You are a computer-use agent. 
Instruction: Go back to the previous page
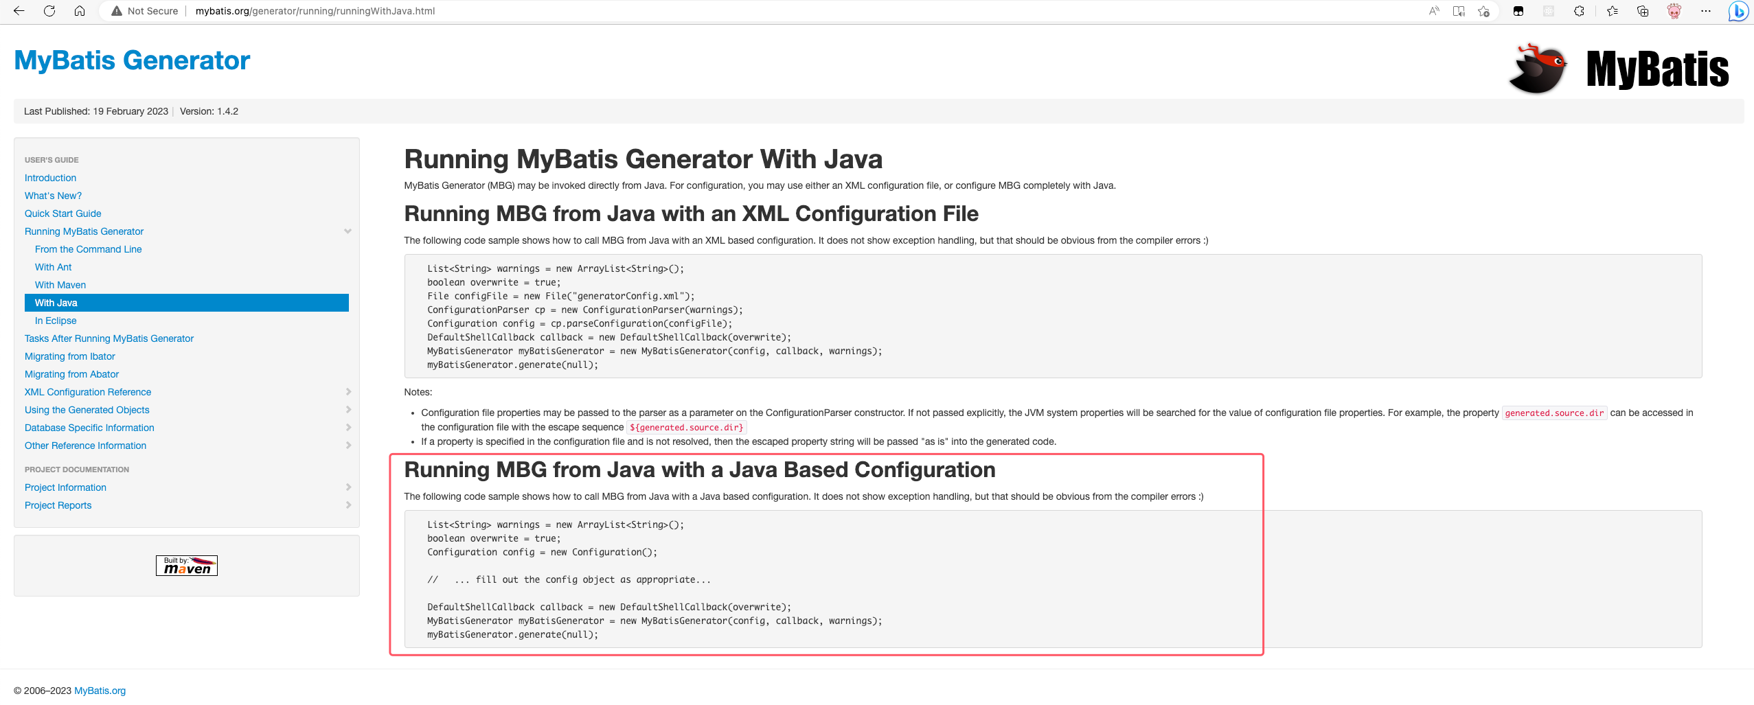tap(19, 11)
